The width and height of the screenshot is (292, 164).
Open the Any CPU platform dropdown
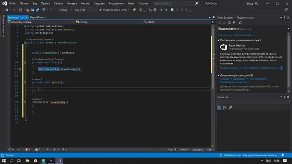pos(85,10)
